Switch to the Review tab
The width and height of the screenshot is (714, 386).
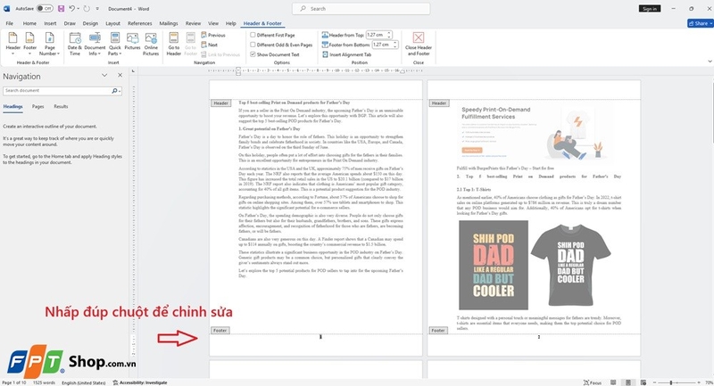193,23
